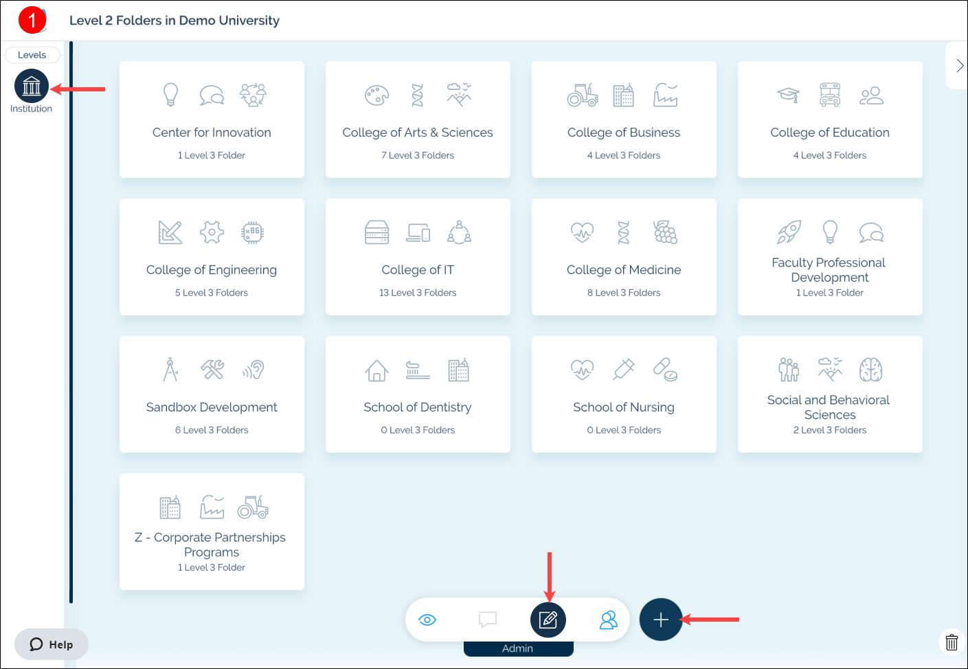The height and width of the screenshot is (669, 968).
Task: Open the users management icon
Action: tap(609, 620)
